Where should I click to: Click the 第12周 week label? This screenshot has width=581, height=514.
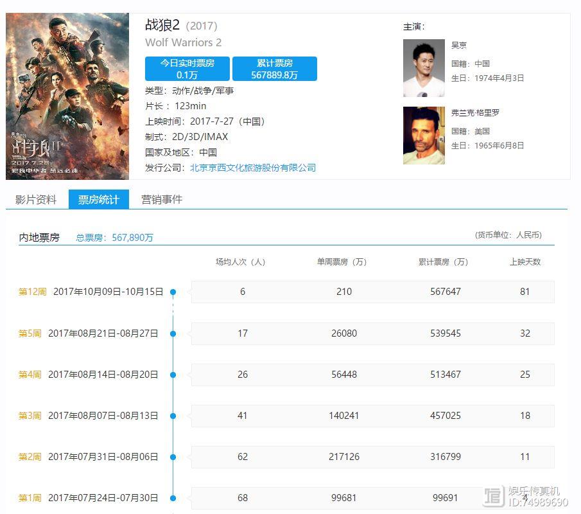[33, 292]
